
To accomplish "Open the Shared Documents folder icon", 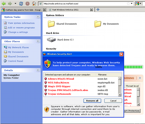I will click(51, 24).
